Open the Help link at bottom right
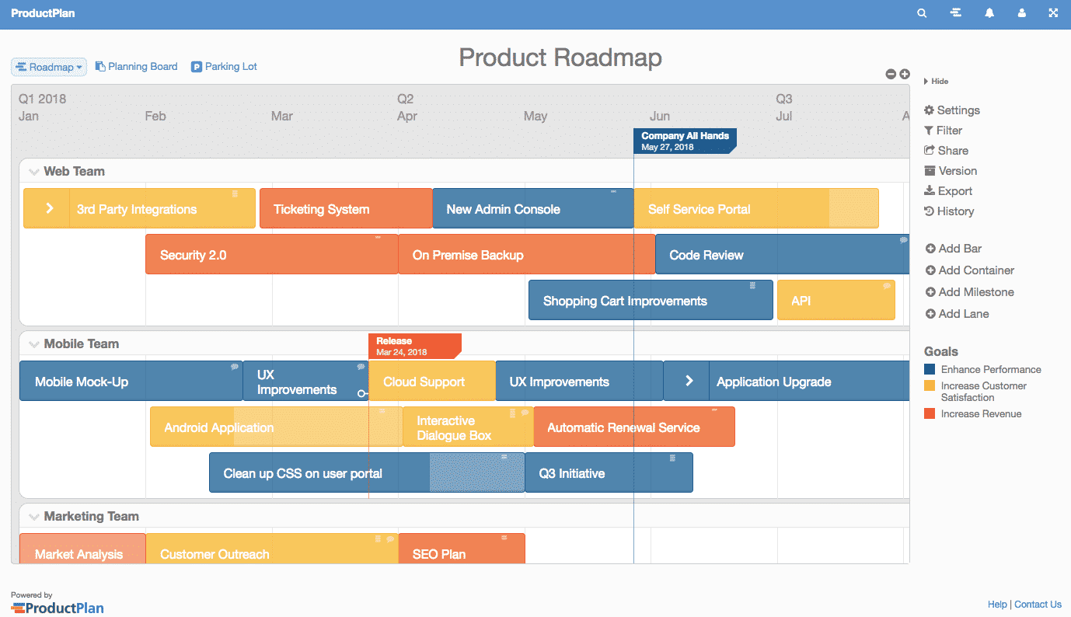1071x617 pixels. click(997, 604)
